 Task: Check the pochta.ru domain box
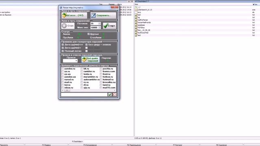tap(101, 69)
